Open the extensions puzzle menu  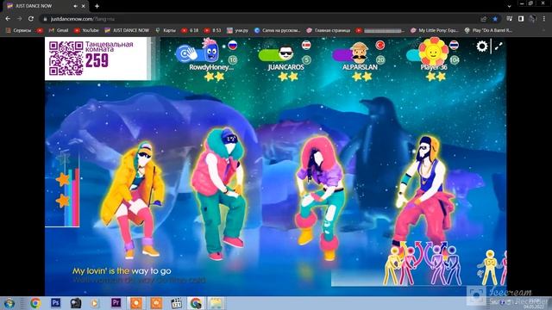click(x=509, y=19)
